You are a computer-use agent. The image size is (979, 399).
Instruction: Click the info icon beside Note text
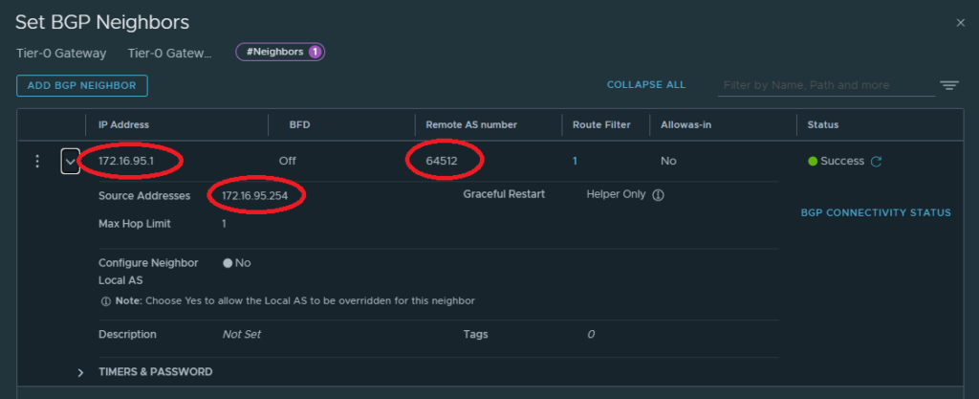pyautogui.click(x=105, y=301)
